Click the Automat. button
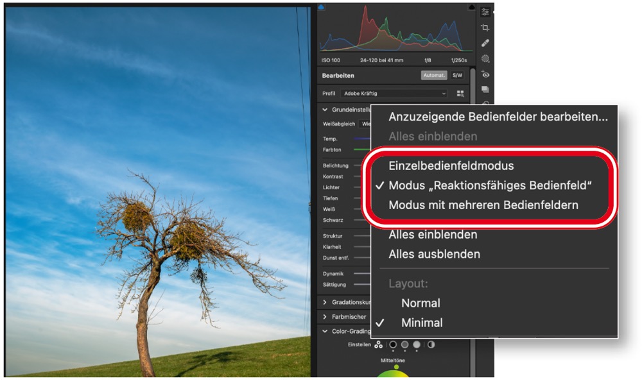This screenshot has width=642, height=381. click(x=434, y=75)
